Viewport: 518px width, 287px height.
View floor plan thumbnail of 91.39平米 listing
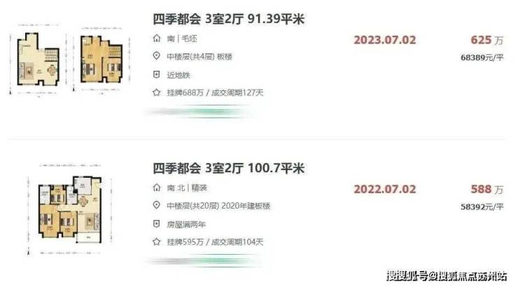tap(70, 60)
